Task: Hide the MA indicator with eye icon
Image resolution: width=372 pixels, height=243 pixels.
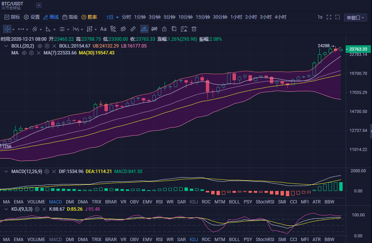Action: point(24,53)
